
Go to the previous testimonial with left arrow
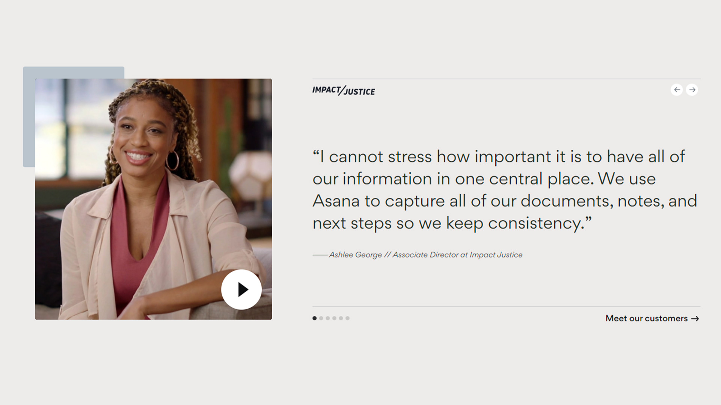point(677,90)
